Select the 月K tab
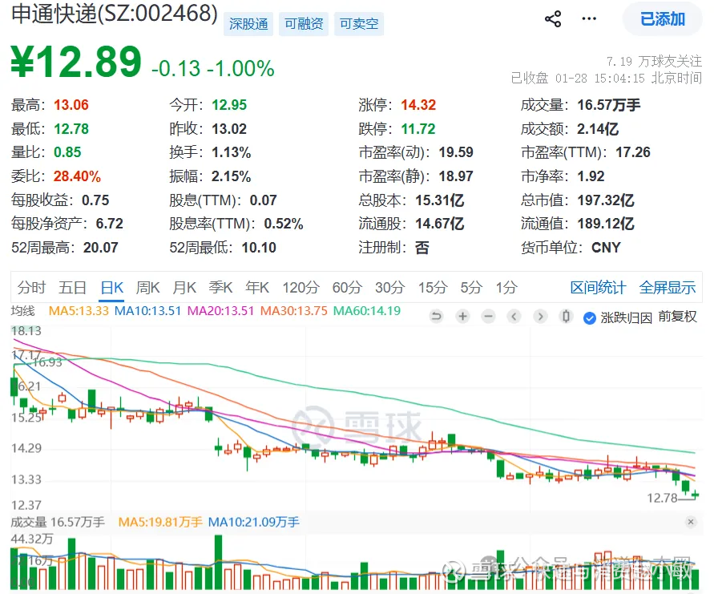Screen dimensions: 714x594 (184, 288)
